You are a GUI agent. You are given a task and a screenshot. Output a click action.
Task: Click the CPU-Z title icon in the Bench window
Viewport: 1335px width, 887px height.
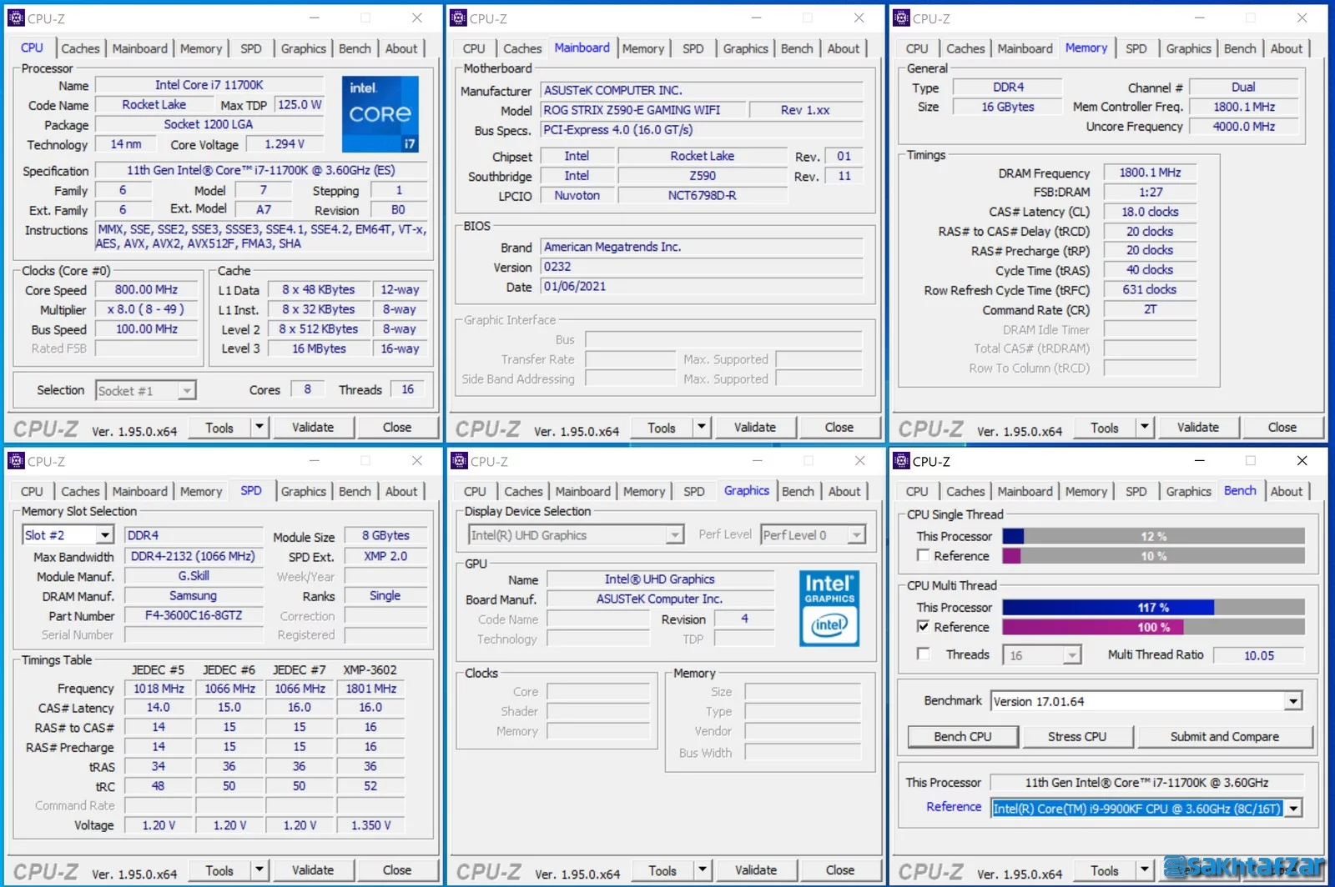tap(901, 461)
